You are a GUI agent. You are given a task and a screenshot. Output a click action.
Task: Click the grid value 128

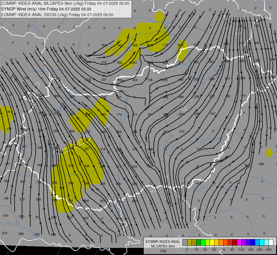point(27,78)
